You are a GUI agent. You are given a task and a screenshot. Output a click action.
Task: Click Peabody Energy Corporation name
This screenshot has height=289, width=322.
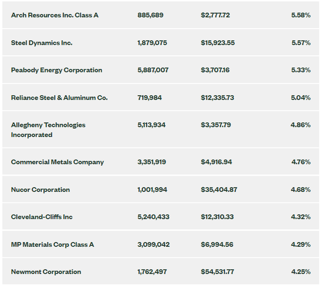point(56,70)
